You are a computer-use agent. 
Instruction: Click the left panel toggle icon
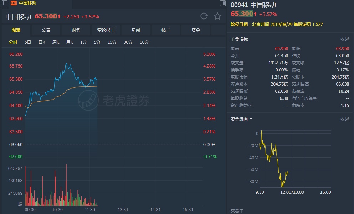point(4,3)
